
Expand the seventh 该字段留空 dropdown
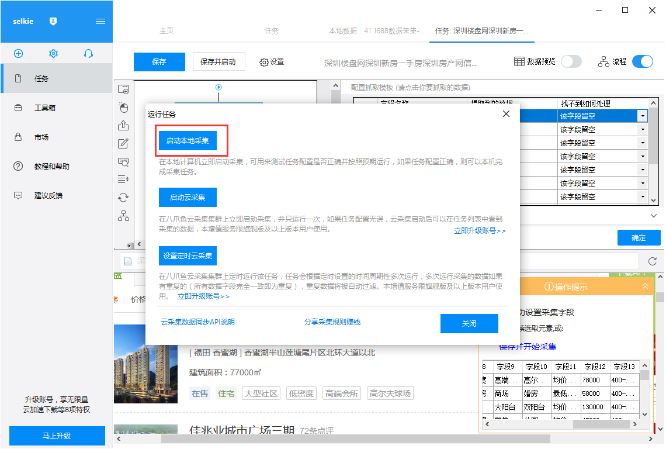coord(643,197)
